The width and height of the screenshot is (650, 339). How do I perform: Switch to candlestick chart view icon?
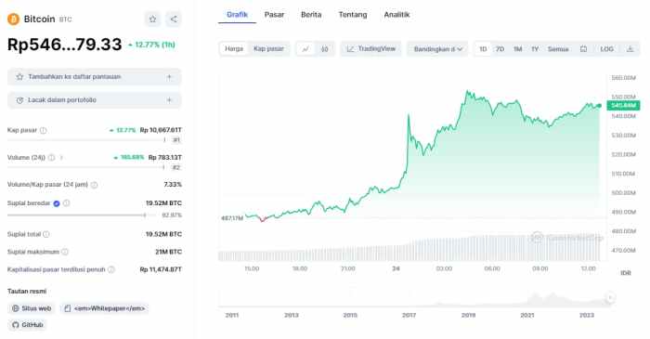tap(325, 49)
